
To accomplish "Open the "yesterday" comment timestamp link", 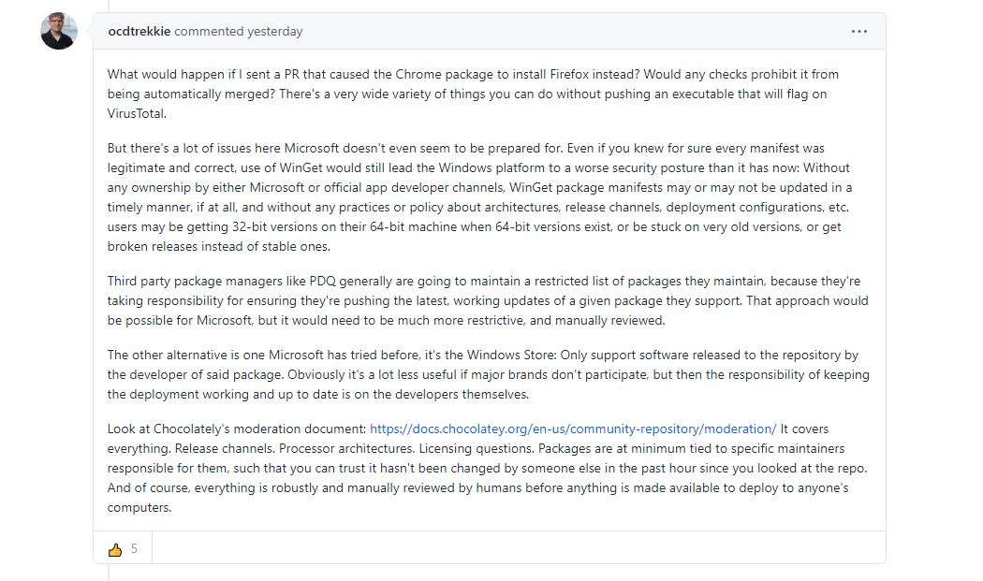I will (x=274, y=31).
